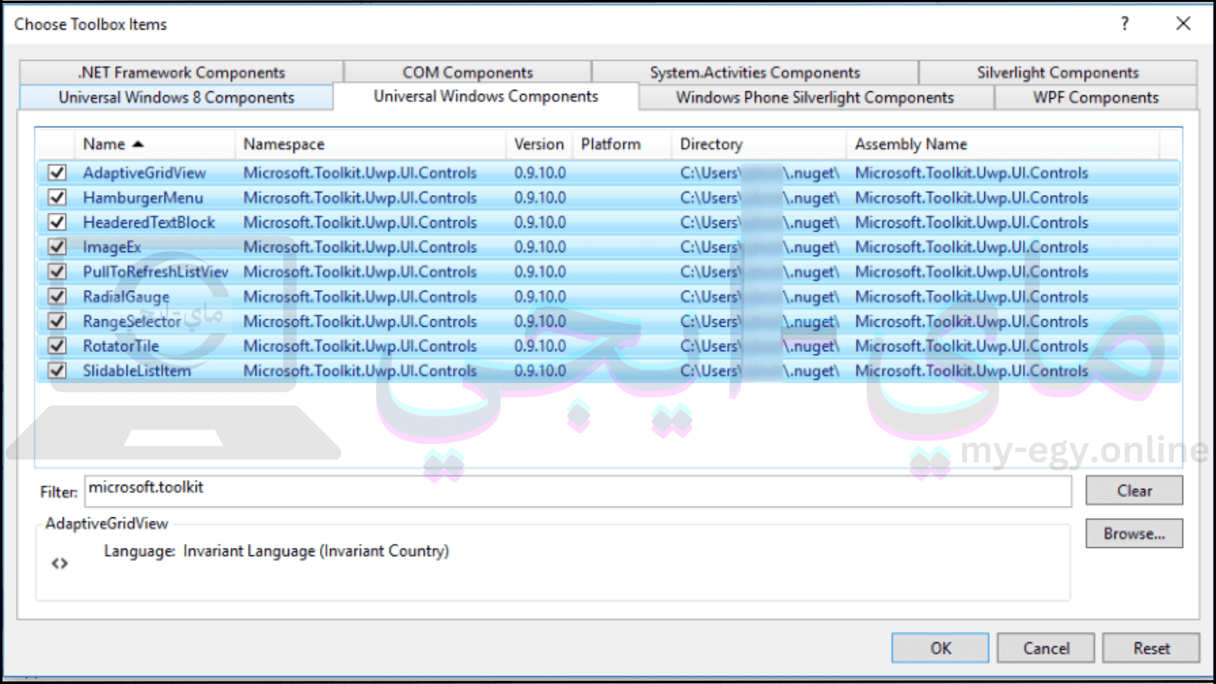Uncheck the PullToRefreshListView checkbox

58,272
